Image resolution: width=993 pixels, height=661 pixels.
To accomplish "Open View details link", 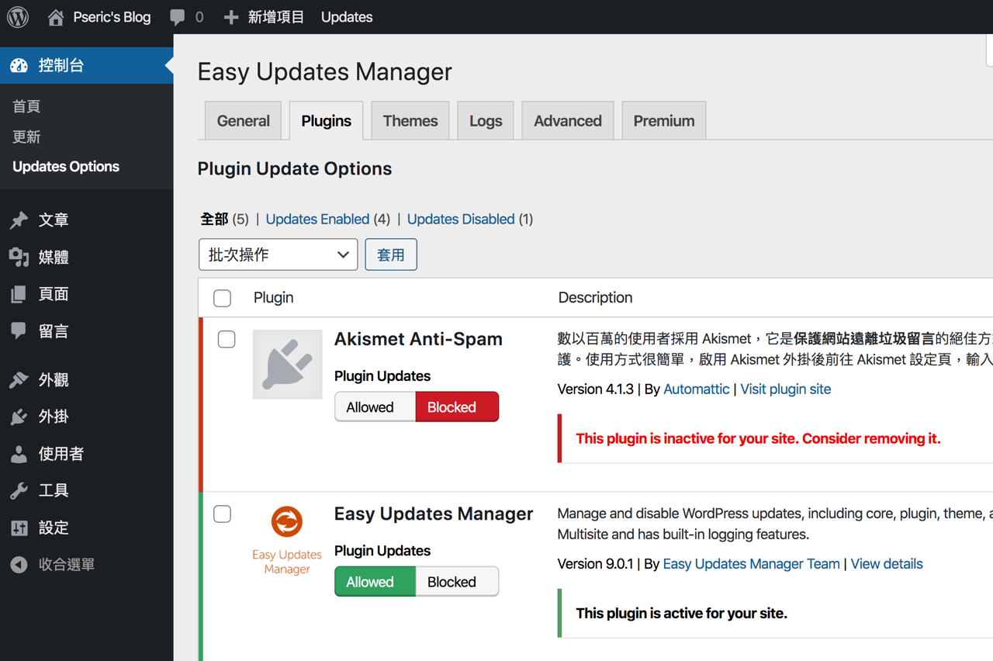I will point(887,564).
